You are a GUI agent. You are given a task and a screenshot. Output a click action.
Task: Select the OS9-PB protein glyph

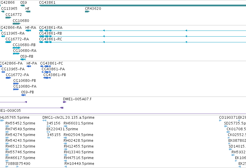23,95
